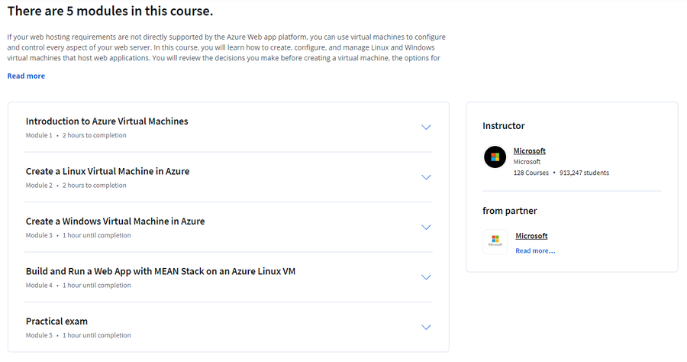Screen dimensions: 687x362
Task: Open the Microsoft partner link
Action: tap(531, 236)
